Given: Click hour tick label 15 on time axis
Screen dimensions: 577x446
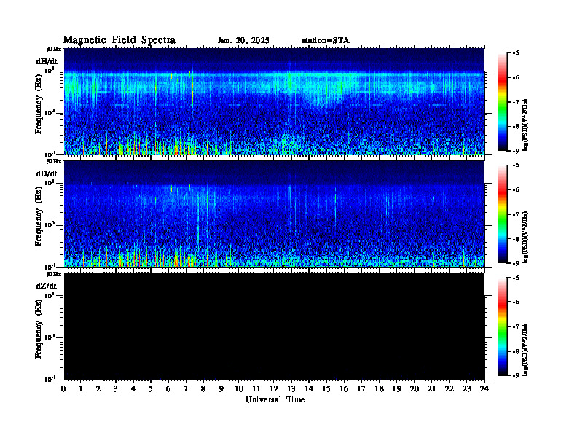Looking at the screenshot, I should (x=326, y=388).
